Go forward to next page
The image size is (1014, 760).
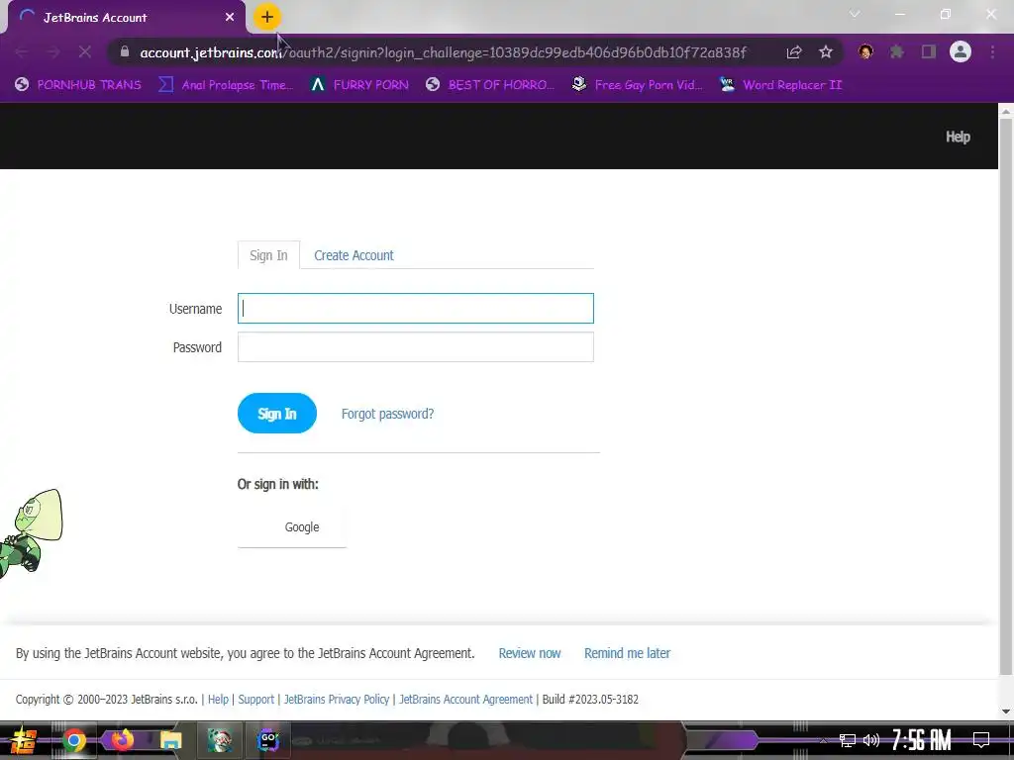[53, 51]
